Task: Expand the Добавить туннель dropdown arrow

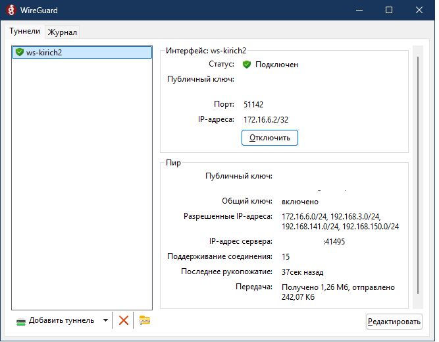Action: click(x=105, y=321)
